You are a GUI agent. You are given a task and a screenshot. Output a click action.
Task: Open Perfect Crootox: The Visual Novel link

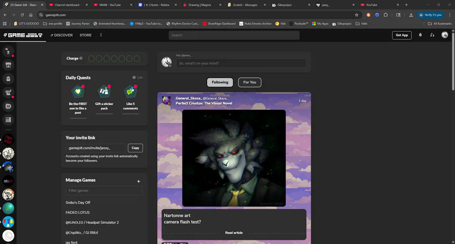(204, 103)
